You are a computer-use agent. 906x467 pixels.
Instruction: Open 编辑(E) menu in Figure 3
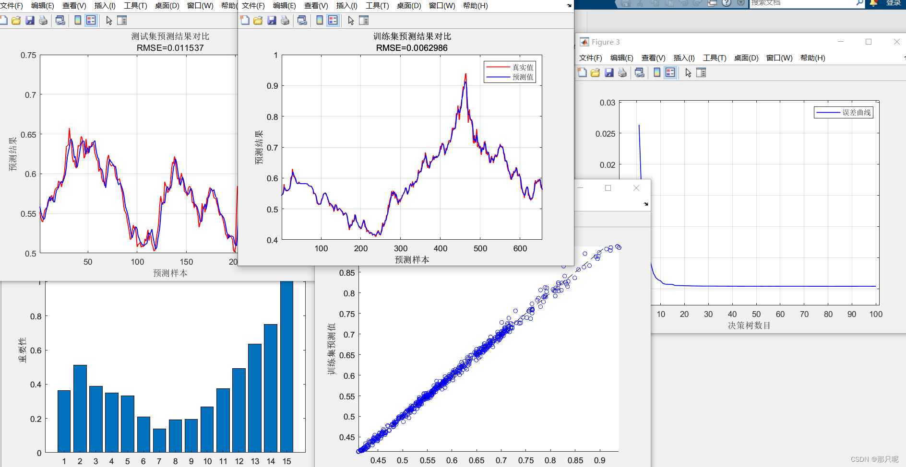[x=621, y=58]
